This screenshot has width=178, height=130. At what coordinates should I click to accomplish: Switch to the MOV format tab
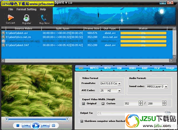[x=107, y=68]
